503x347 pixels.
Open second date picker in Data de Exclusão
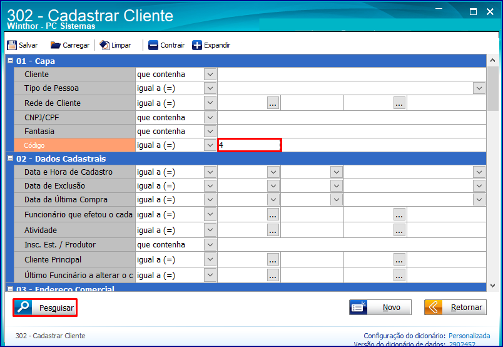[337, 186]
